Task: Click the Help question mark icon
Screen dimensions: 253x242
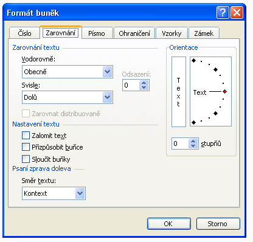Action: point(223,13)
